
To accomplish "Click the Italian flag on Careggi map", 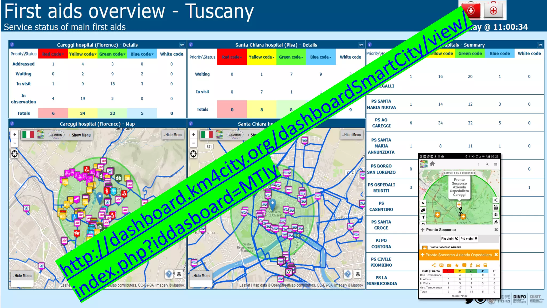I will [x=28, y=135].
